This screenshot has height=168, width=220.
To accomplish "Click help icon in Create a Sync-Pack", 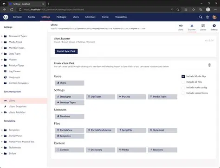I will [x=209, y=65].
